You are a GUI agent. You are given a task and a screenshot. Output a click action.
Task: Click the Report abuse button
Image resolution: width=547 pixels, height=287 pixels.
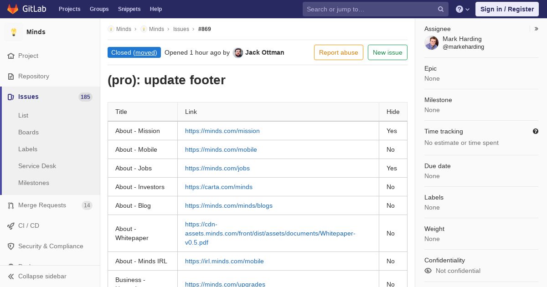pos(339,52)
